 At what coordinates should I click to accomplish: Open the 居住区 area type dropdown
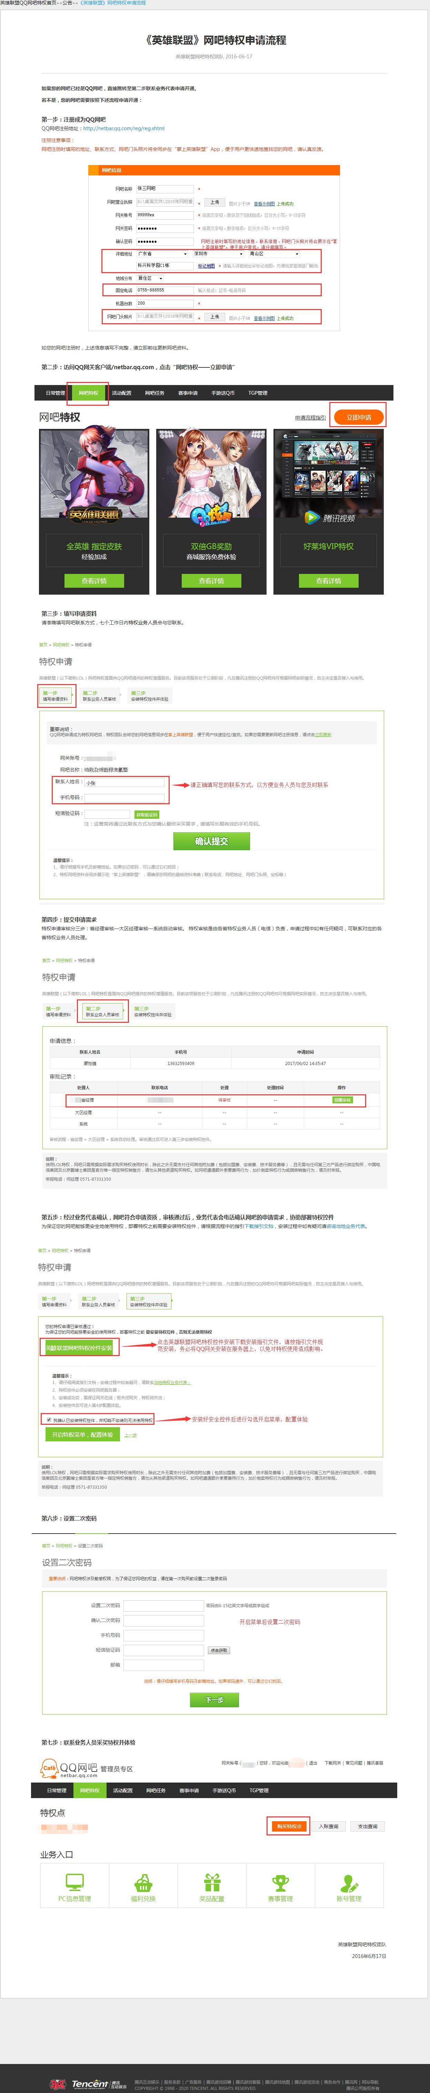(x=150, y=278)
